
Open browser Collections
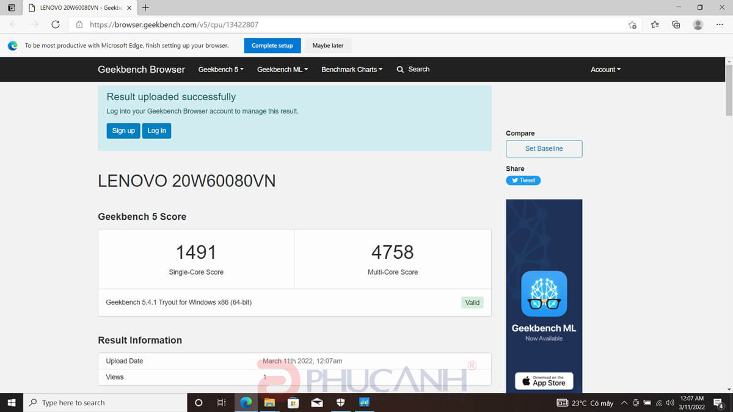coord(676,24)
